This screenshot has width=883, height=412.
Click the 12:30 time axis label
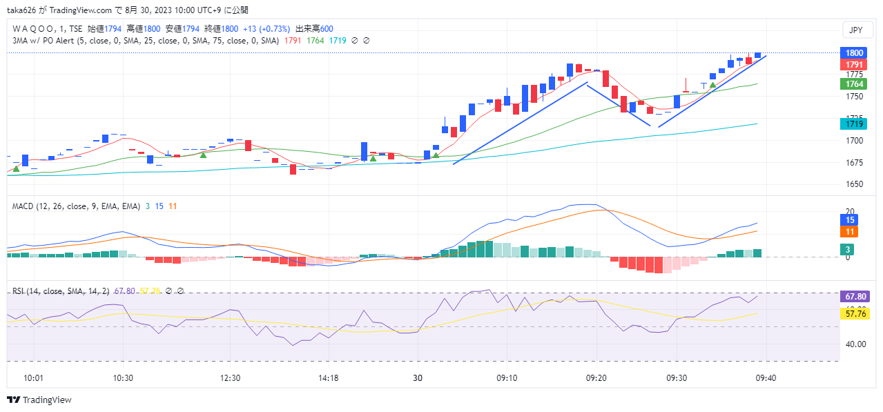tap(230, 378)
